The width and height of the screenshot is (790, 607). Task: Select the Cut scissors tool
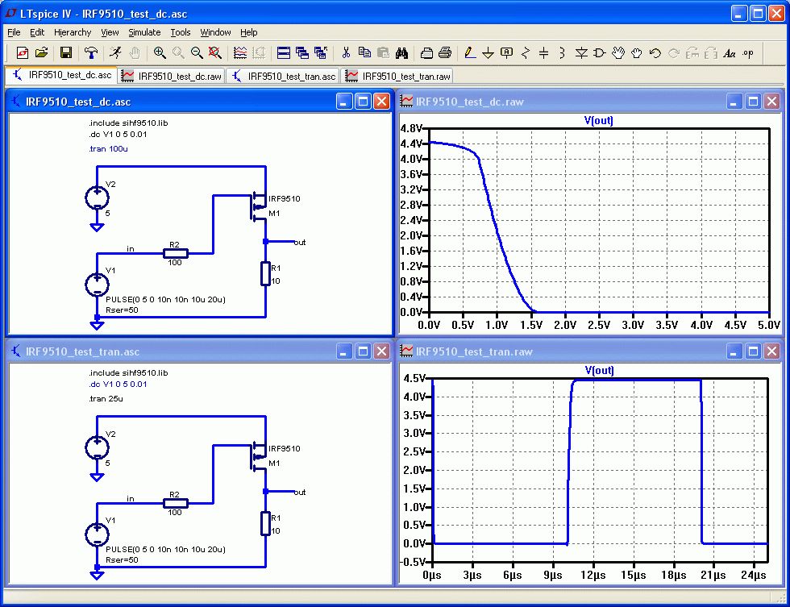[346, 53]
